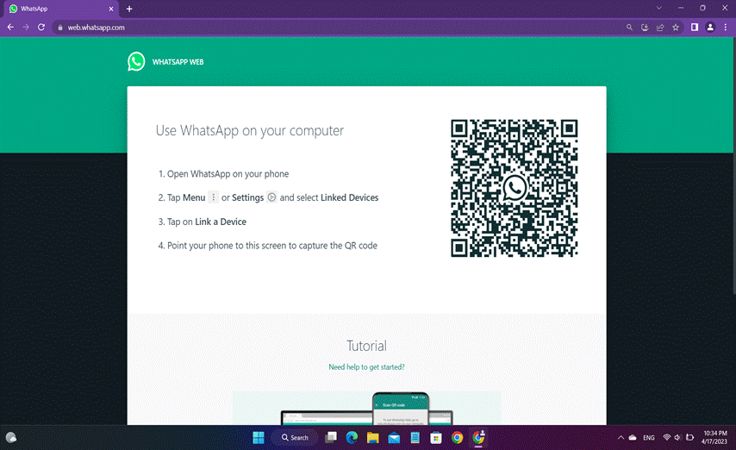Close the WhatsApp tab

(x=111, y=9)
